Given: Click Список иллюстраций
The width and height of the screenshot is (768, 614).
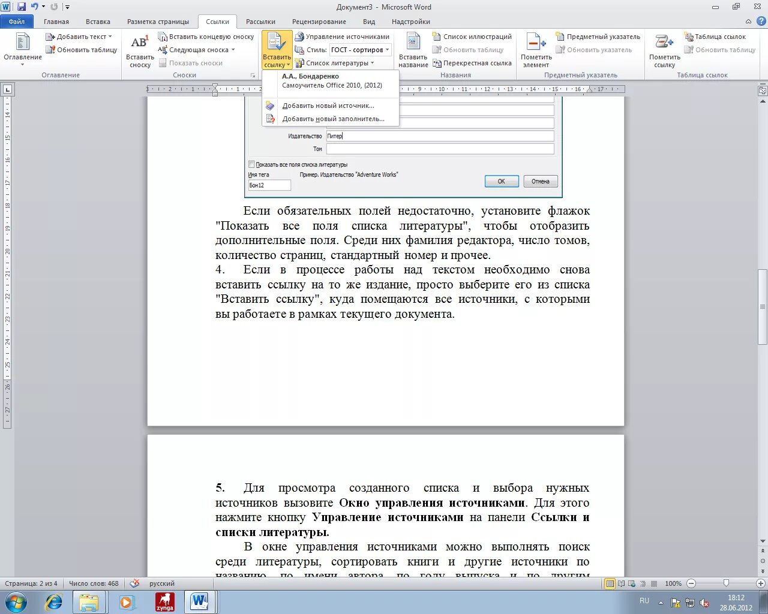Looking at the screenshot, I should 472,37.
